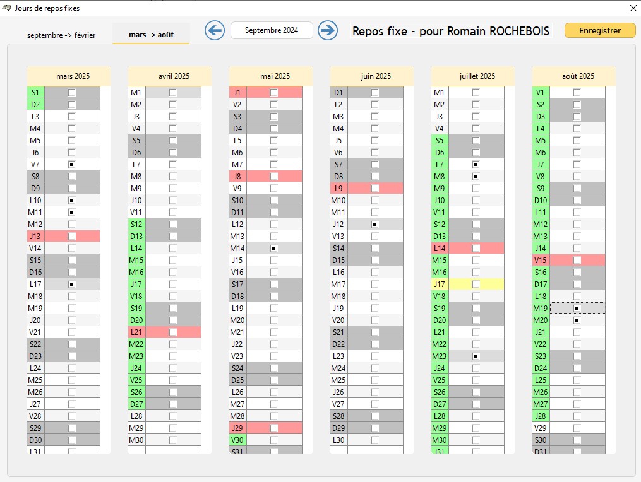Click the Repos fixe pour Romain ROCHEBOIS title
641x482 pixels.
point(451,31)
